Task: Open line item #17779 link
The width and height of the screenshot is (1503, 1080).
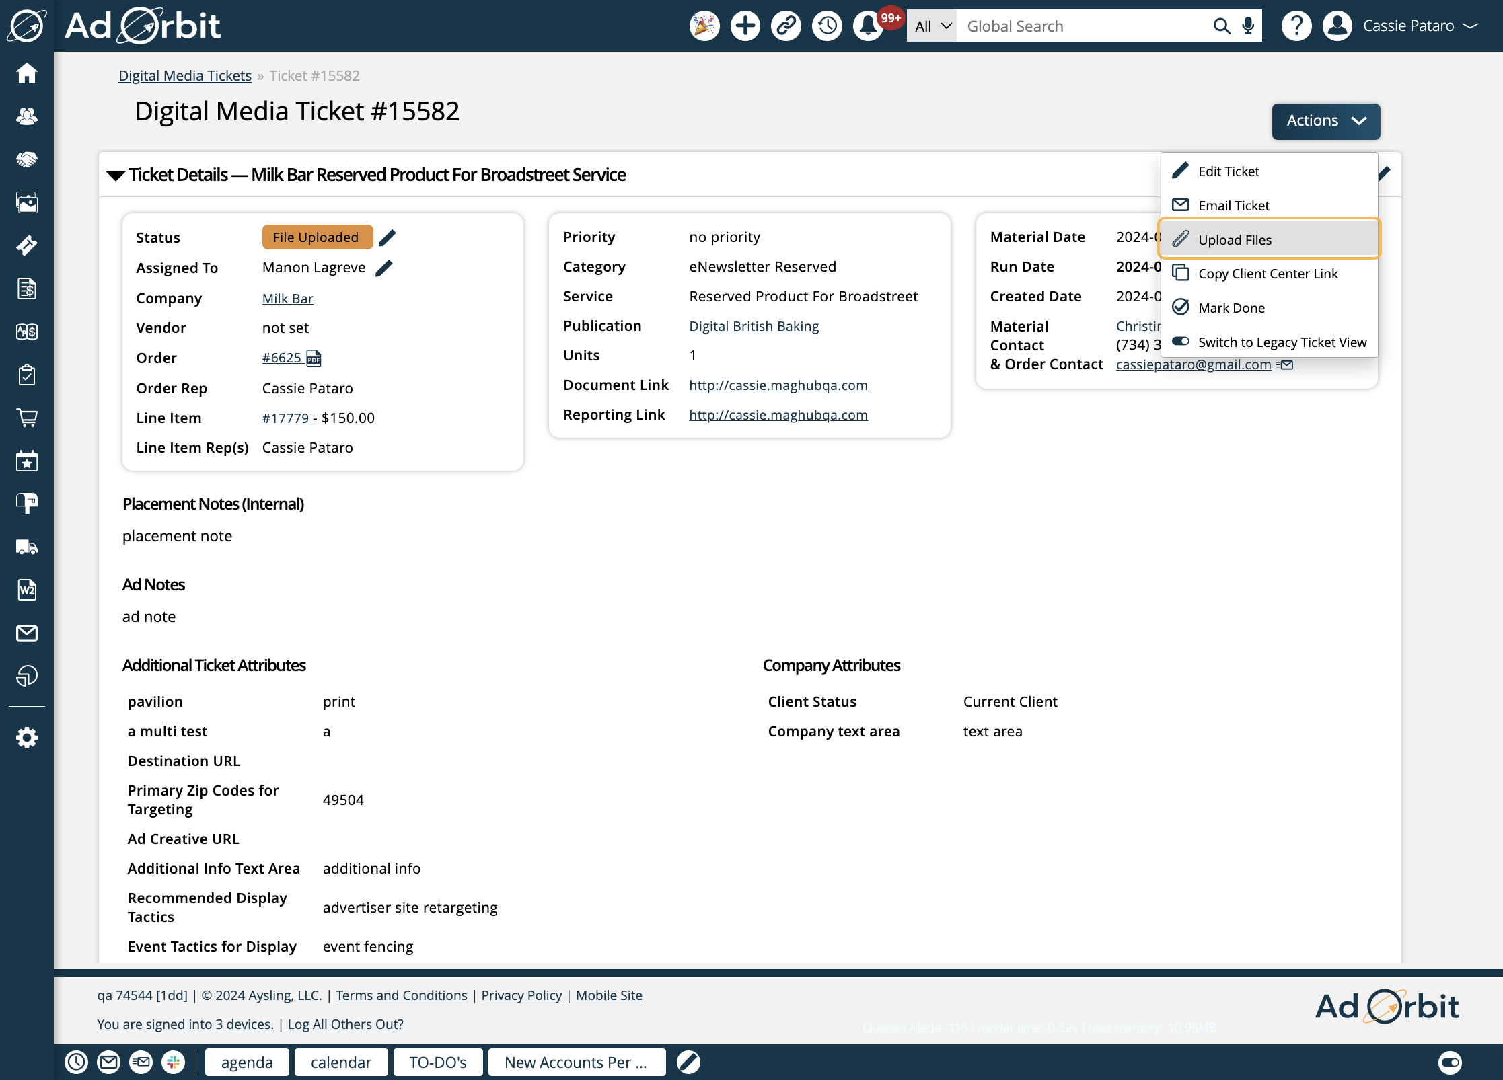Action: tap(285, 418)
